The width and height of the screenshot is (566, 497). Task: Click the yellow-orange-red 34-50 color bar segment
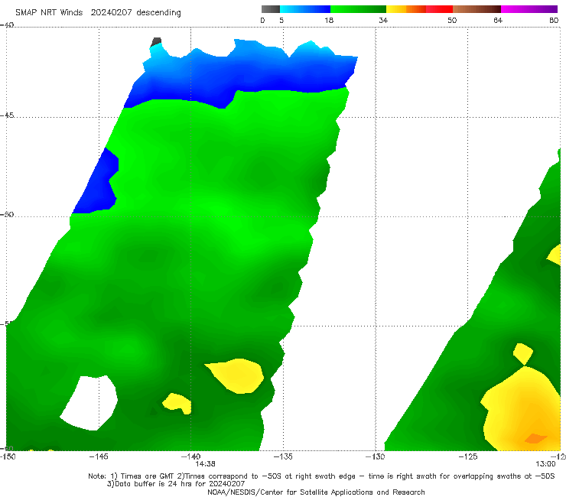tap(419, 9)
